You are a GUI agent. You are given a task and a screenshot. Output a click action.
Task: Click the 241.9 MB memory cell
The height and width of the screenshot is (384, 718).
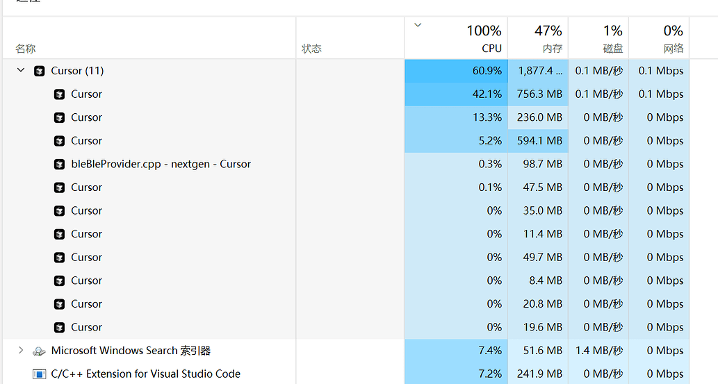[538, 374]
